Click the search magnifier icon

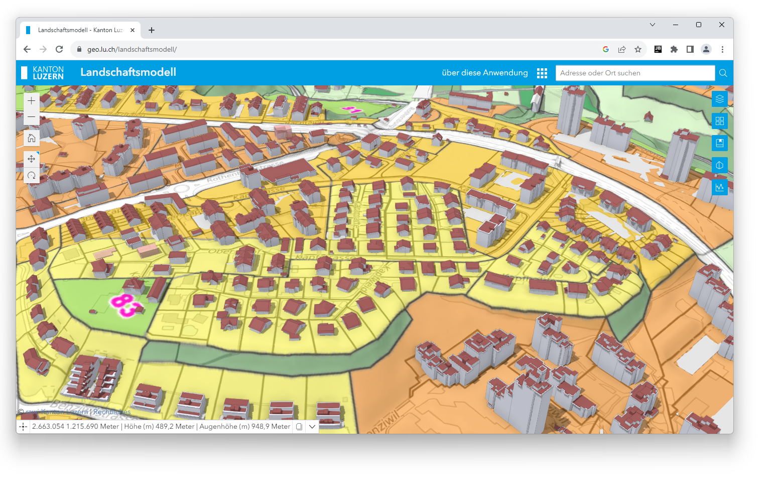723,73
